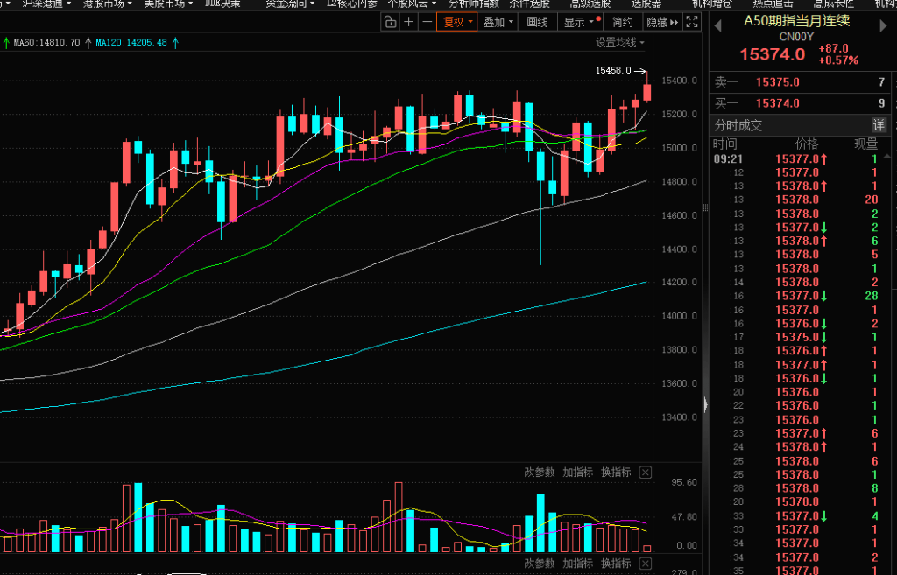Click 改参数 in the volume panel
This screenshot has width=897, height=575.
[x=540, y=473]
